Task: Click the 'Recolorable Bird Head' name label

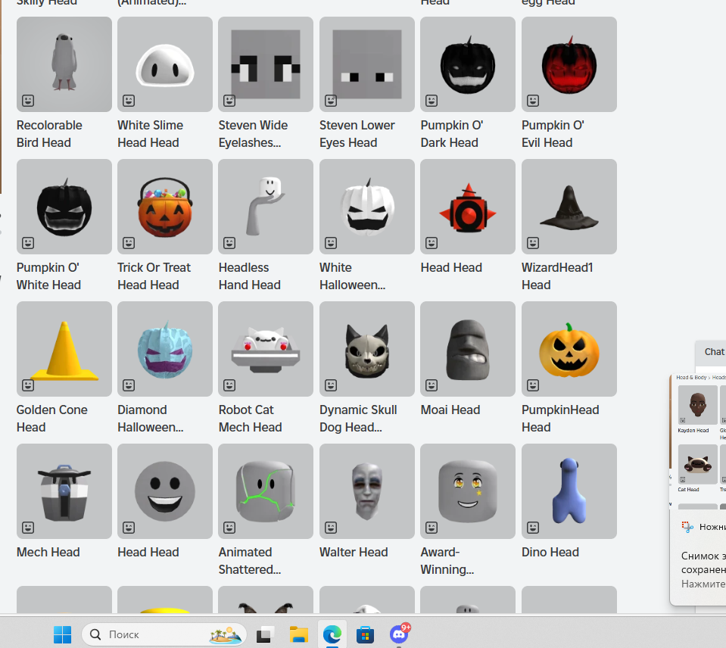Action: pos(49,134)
